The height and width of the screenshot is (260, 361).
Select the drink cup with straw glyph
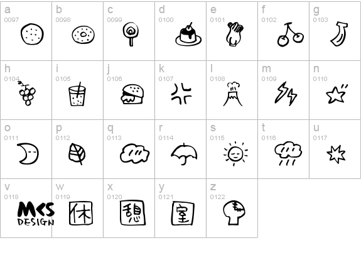(77, 94)
